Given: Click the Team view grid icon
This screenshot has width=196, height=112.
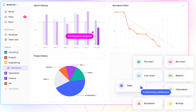Looking at the screenshot, I should point(6,40).
